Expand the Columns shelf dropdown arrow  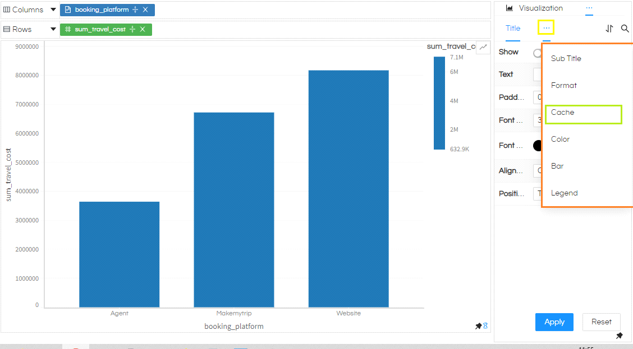pyautogui.click(x=53, y=10)
